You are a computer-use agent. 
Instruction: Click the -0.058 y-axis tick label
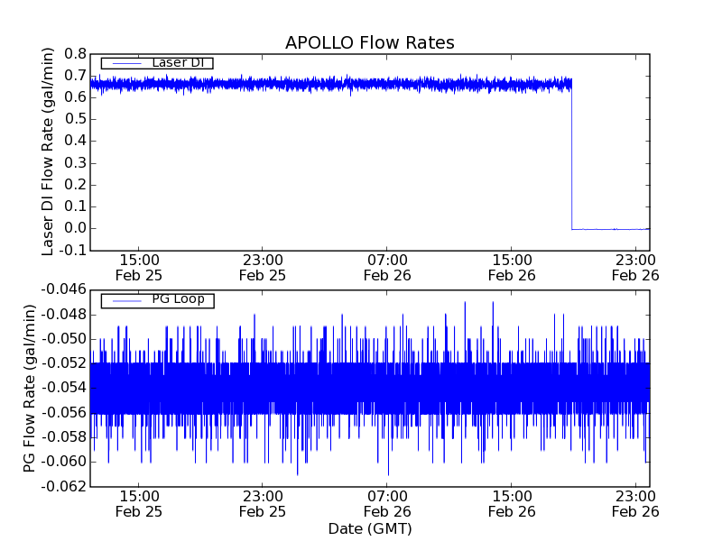point(63,437)
